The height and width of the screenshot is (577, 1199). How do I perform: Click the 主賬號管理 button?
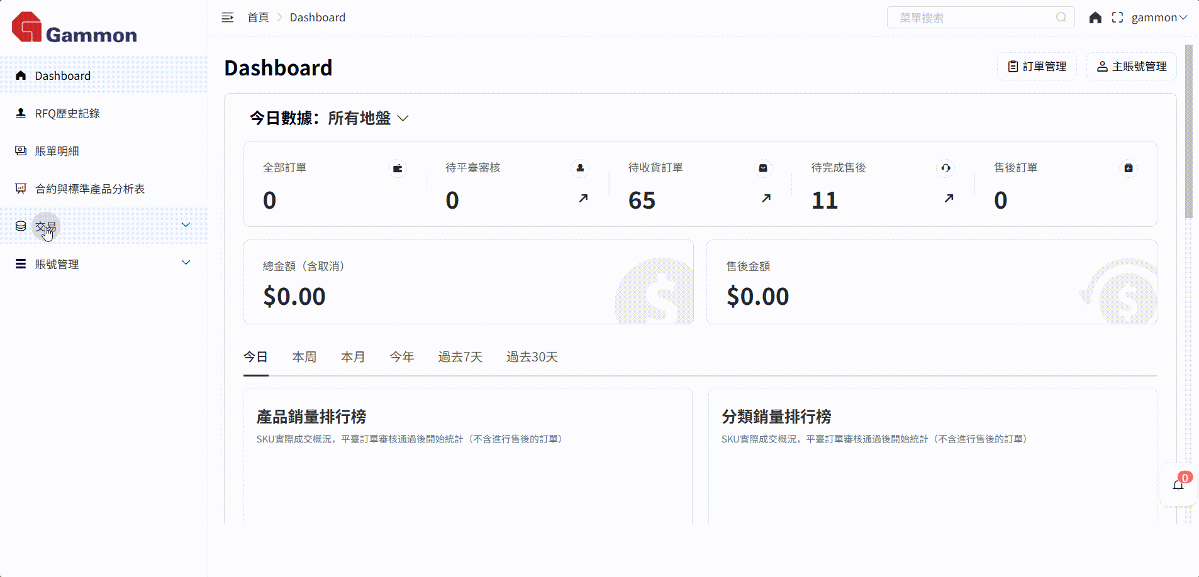tap(1132, 67)
